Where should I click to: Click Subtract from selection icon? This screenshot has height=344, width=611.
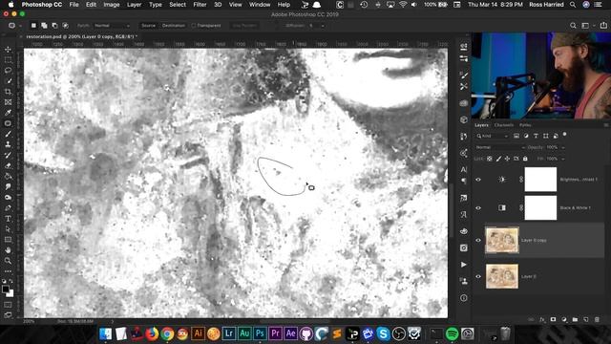pos(54,26)
